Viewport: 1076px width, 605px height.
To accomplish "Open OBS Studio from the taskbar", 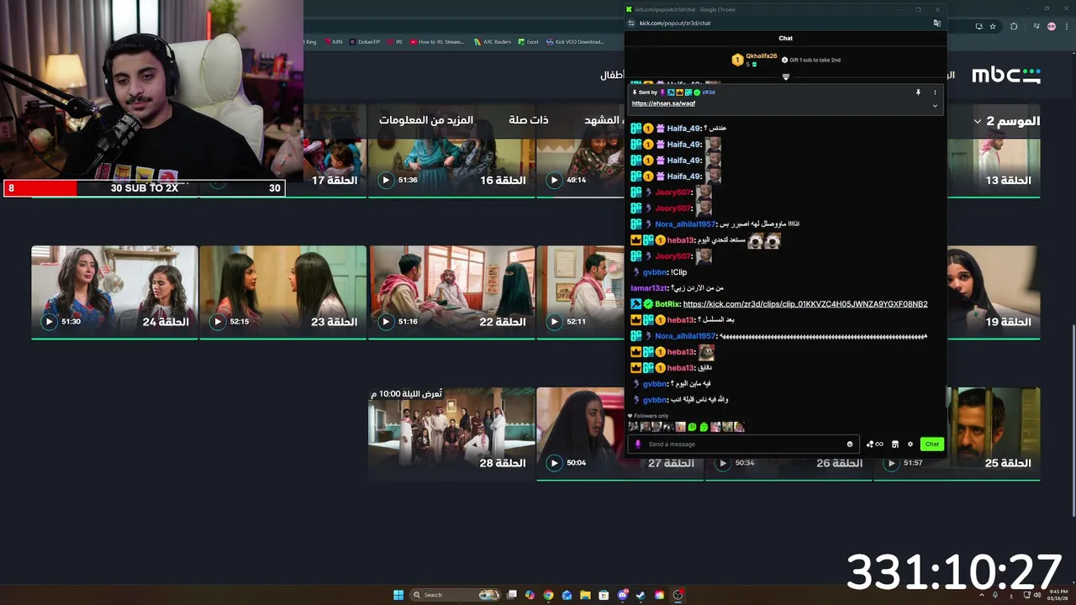I will (678, 595).
